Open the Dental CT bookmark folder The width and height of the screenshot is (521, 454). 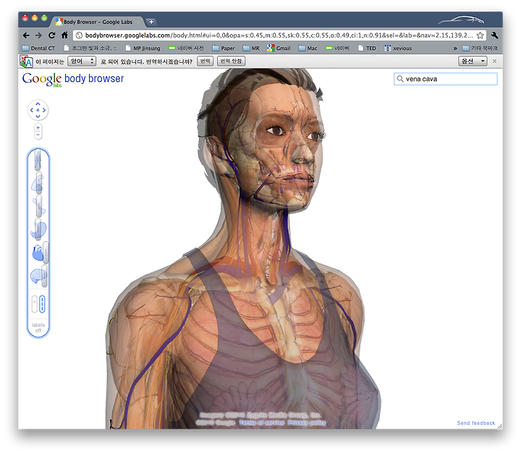point(38,49)
